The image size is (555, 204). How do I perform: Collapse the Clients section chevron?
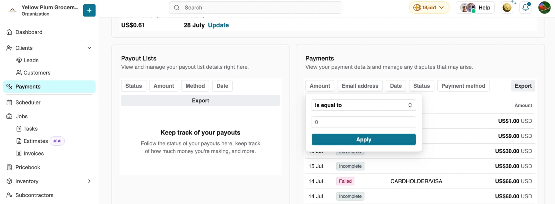point(89,48)
